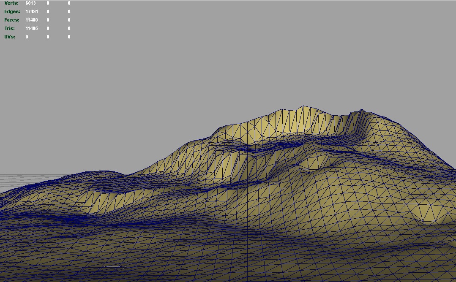Click the "Tris:" label in the HUD
This screenshot has height=282, width=456.
point(10,28)
